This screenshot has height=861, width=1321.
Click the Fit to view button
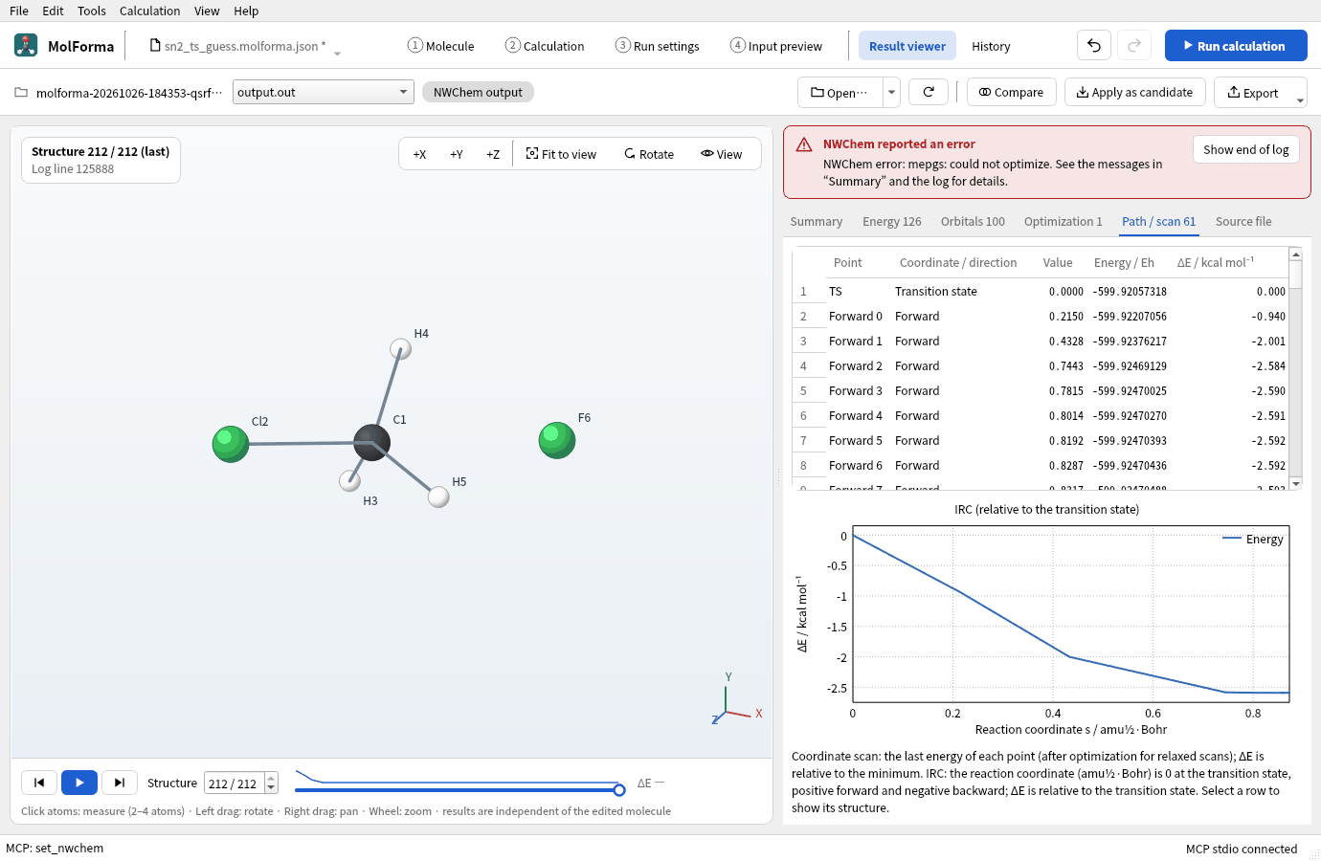[561, 154]
